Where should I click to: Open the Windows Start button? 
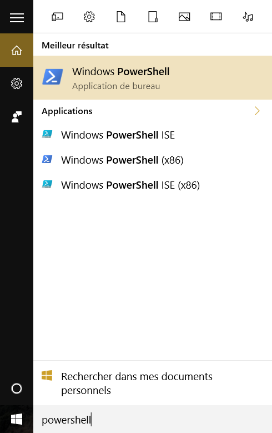click(x=17, y=420)
